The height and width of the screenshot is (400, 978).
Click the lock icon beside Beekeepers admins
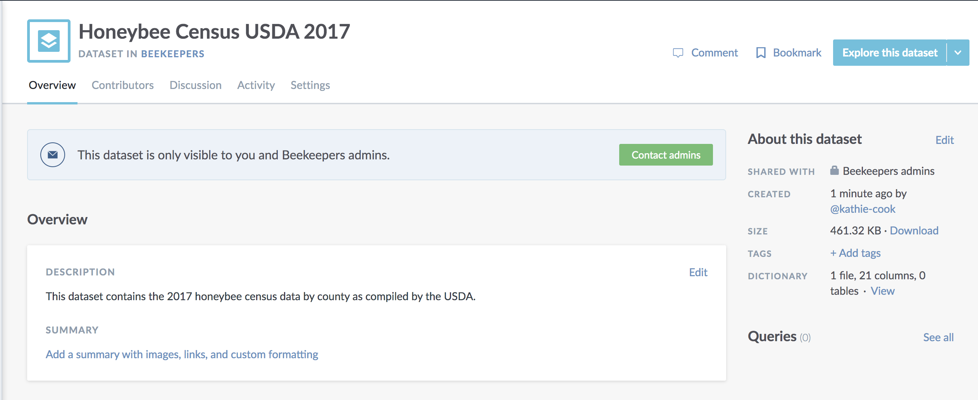(x=835, y=171)
